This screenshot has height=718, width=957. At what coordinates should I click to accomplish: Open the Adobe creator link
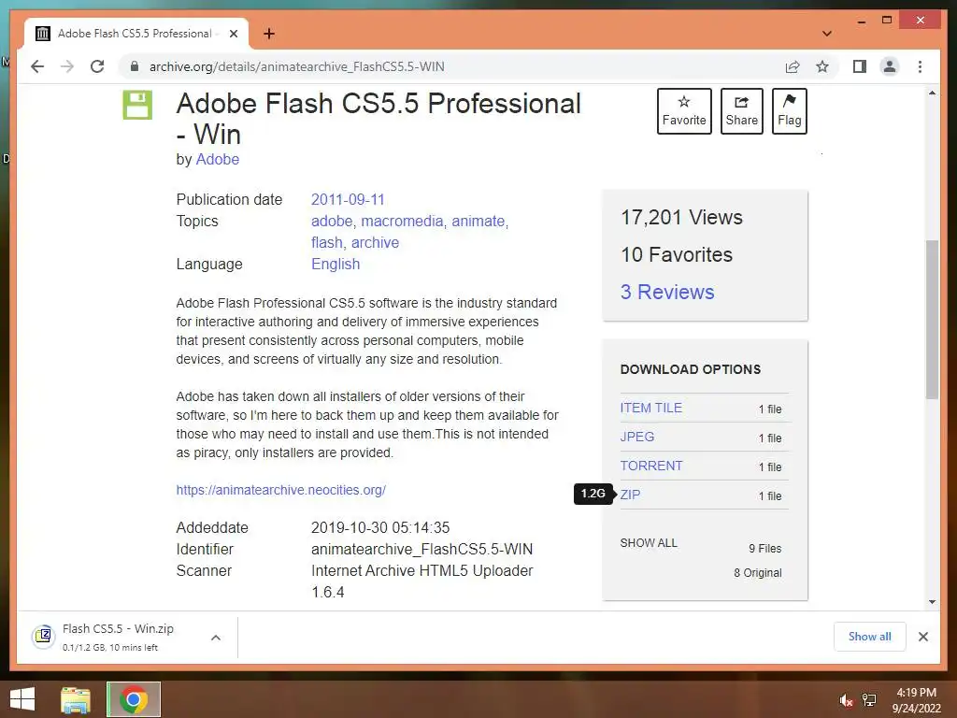coord(217,159)
